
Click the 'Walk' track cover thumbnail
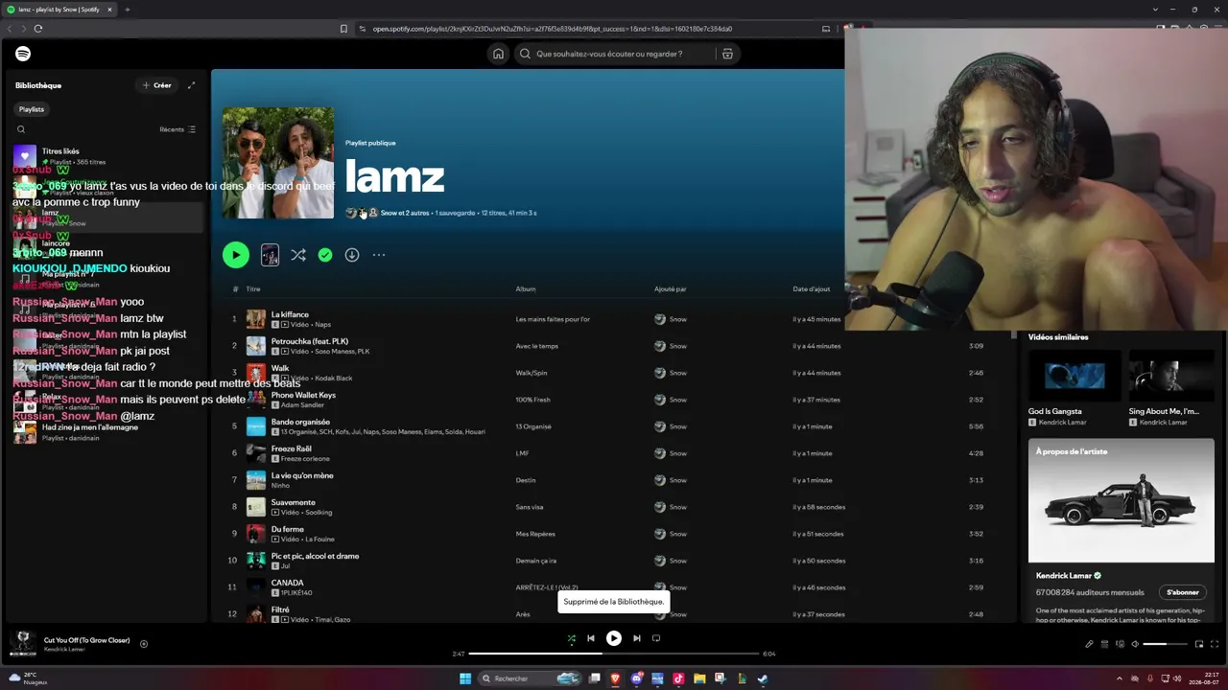[256, 373]
